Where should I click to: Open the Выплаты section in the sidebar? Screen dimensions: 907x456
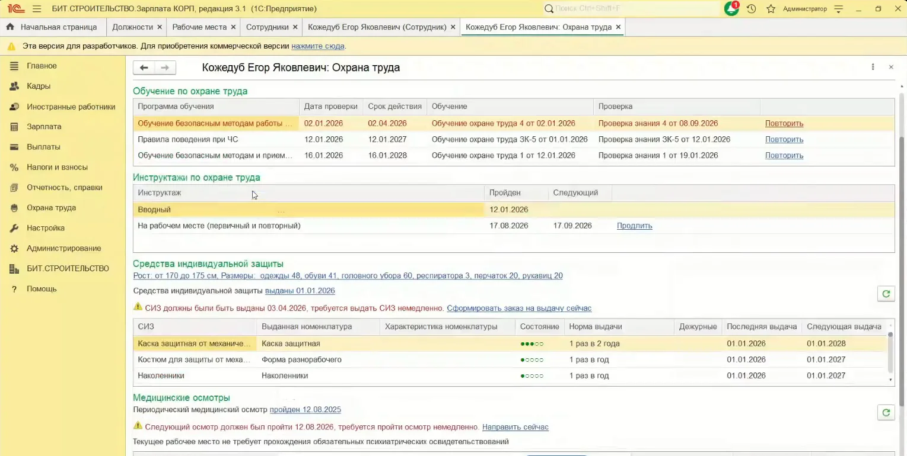click(43, 147)
